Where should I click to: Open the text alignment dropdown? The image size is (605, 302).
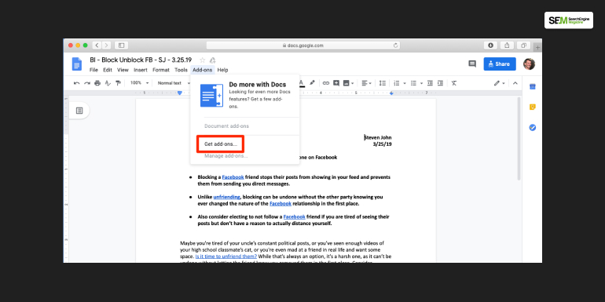tap(366, 83)
